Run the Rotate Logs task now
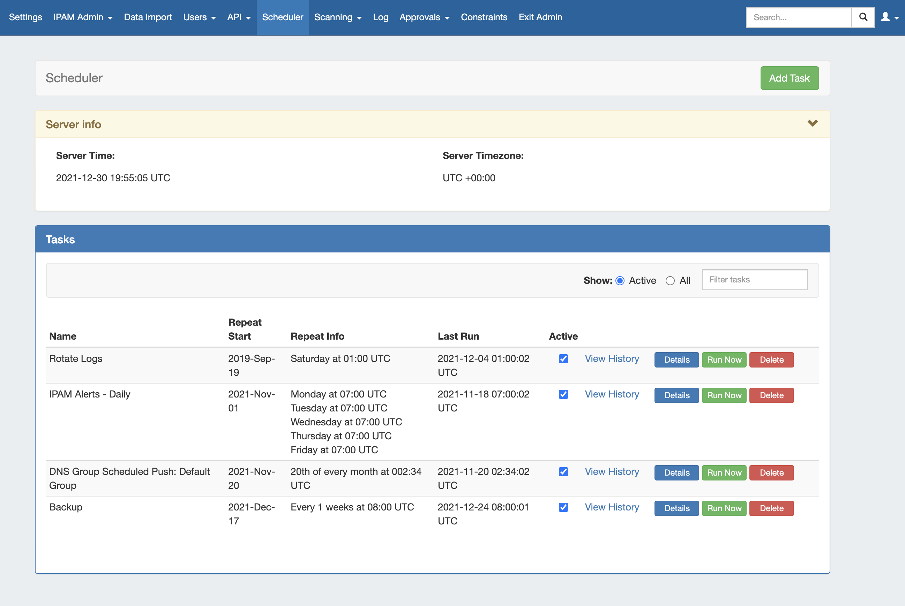 (724, 360)
